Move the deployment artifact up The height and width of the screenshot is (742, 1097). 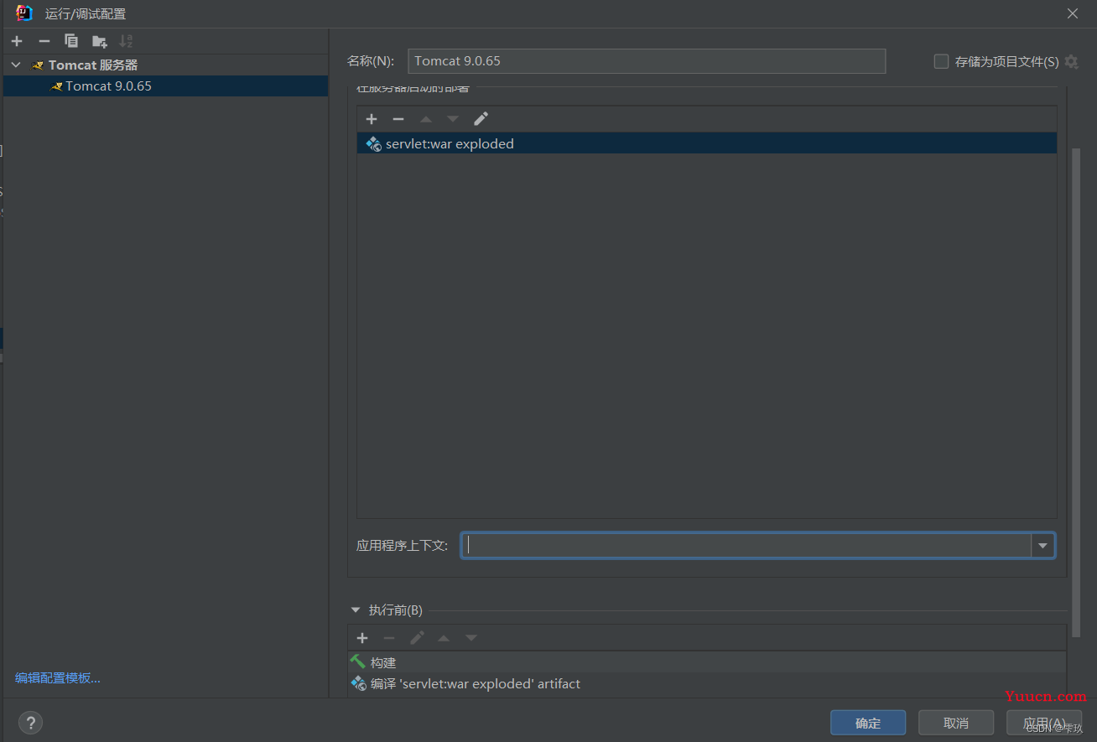(x=426, y=119)
